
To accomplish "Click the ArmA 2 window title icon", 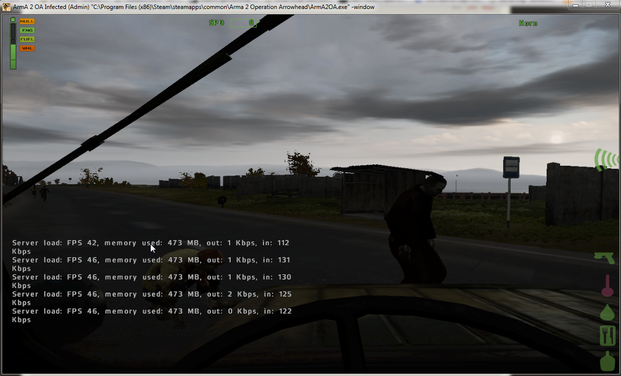I will click(6, 6).
